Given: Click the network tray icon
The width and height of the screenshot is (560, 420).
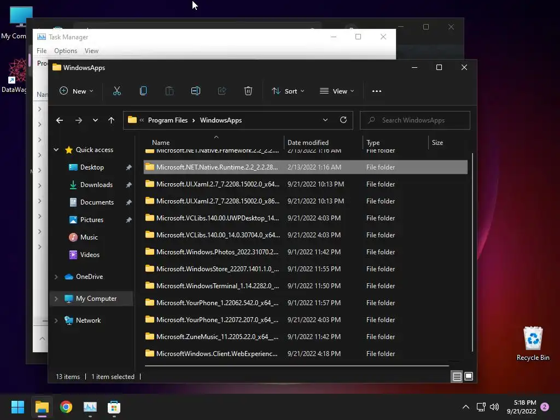Looking at the screenshot, I should [481, 407].
